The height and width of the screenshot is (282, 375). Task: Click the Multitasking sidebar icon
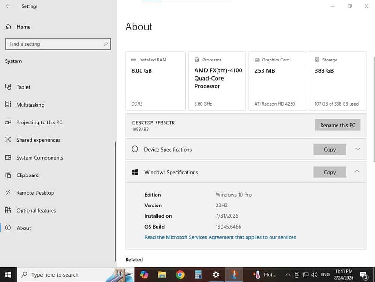click(x=8, y=104)
